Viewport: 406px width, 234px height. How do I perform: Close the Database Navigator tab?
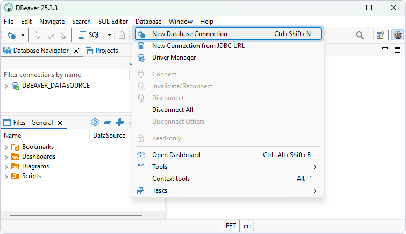point(76,51)
